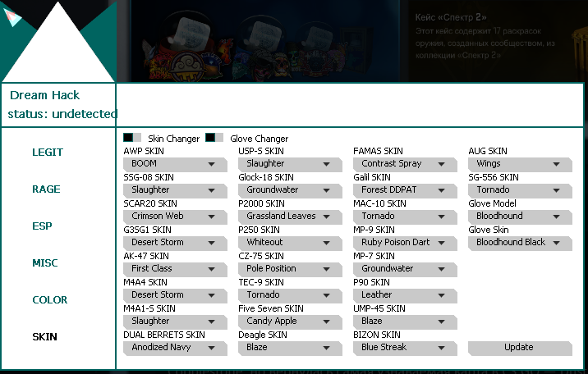This screenshot has height=374, width=588.
Task: Click the Кейс «Спектр 2» heading in game window
Action: pyautogui.click(x=451, y=17)
